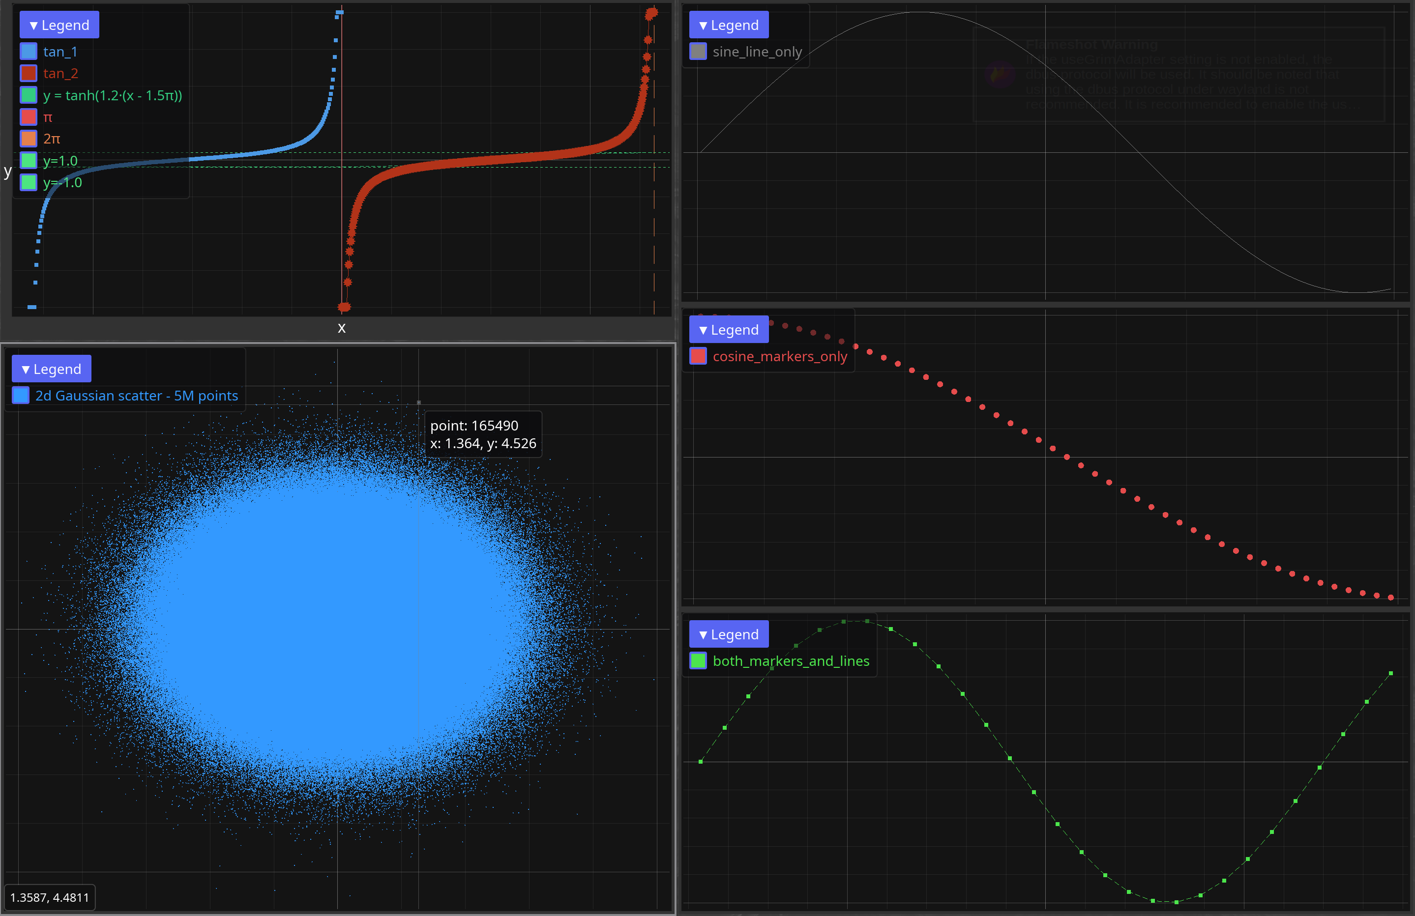Viewport: 1415px width, 916px height.
Task: Click the 2d Gaussian scatter blue swatch
Action: (x=21, y=396)
